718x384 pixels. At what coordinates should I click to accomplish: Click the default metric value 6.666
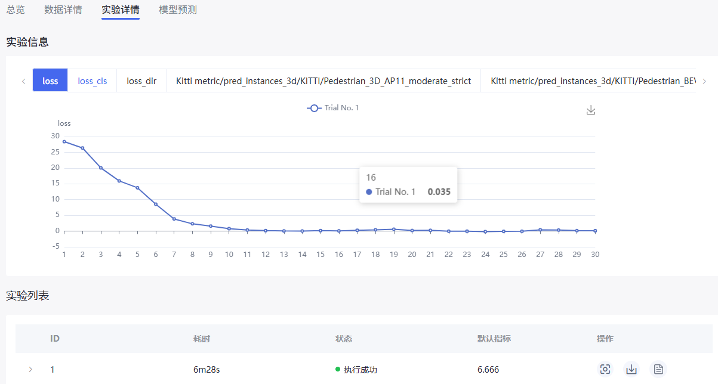[488, 370]
